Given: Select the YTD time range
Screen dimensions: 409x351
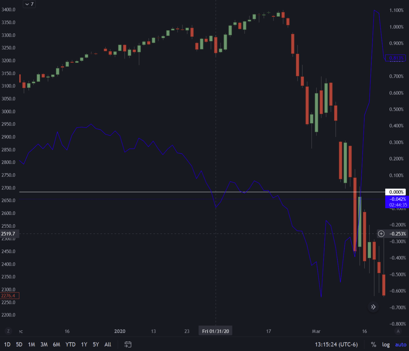Looking at the screenshot, I should (70, 345).
